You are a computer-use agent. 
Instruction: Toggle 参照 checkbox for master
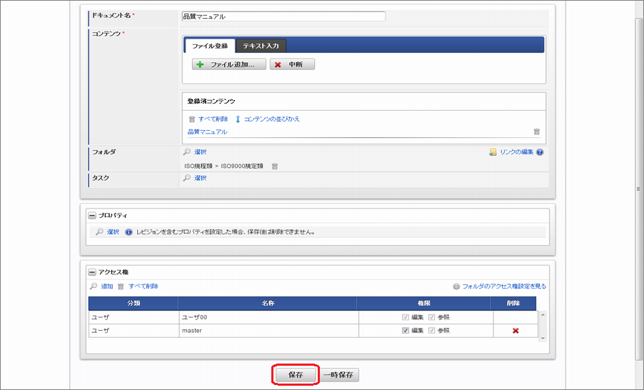pos(432,331)
